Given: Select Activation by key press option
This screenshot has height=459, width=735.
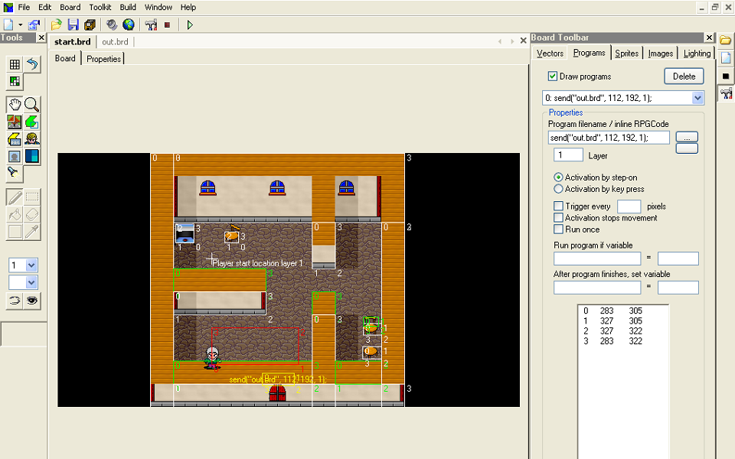Looking at the screenshot, I should tap(558, 189).
